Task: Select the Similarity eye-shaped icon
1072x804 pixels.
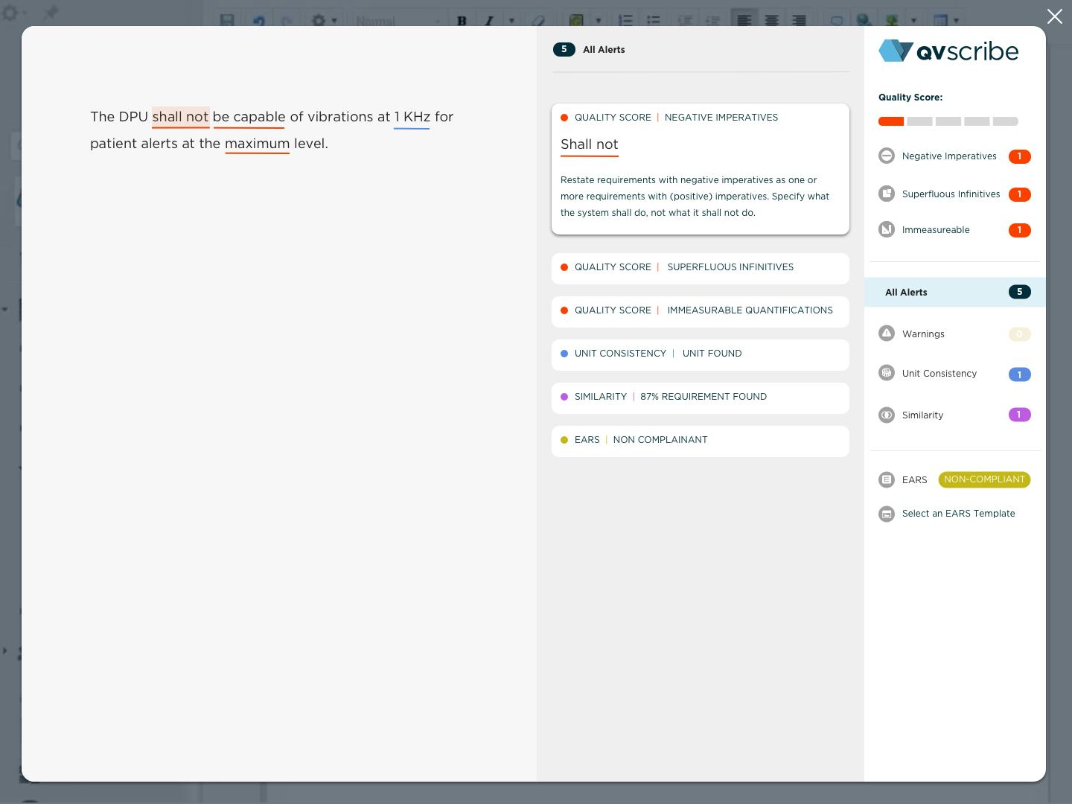Action: [x=887, y=415]
